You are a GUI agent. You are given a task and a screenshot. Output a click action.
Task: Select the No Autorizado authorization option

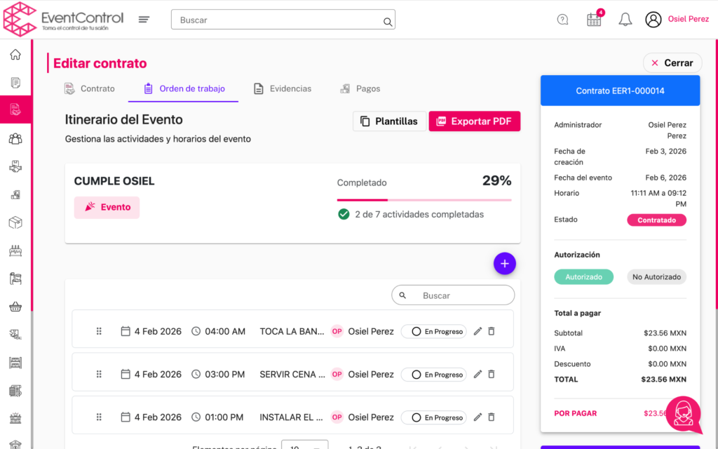656,277
